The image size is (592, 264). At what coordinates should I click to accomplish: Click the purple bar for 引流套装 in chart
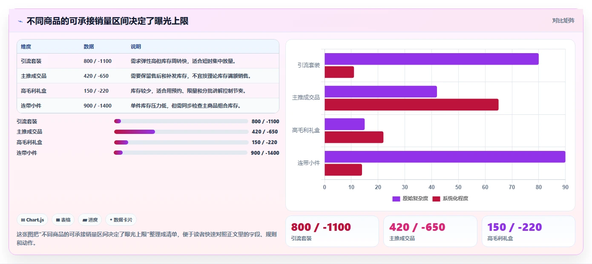(x=431, y=59)
